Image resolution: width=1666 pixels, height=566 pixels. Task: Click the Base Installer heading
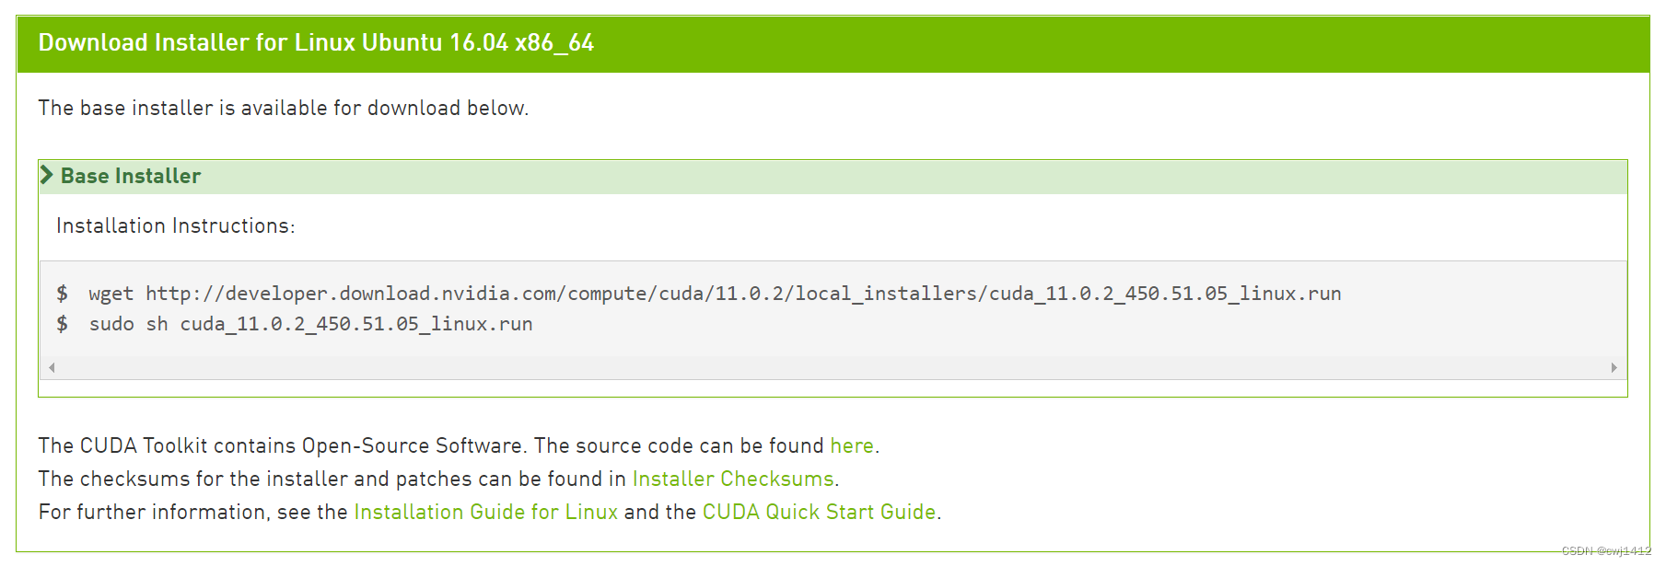pyautogui.click(x=131, y=176)
